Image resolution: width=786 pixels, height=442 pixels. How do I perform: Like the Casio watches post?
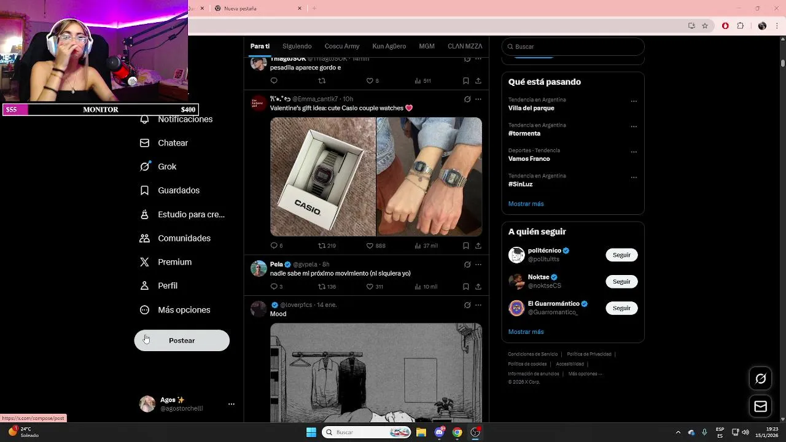[x=370, y=246]
